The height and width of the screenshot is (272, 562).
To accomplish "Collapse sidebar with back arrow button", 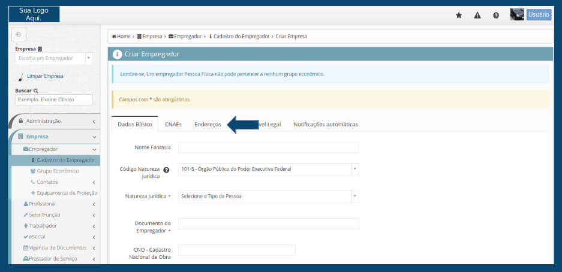I will pos(19,34).
